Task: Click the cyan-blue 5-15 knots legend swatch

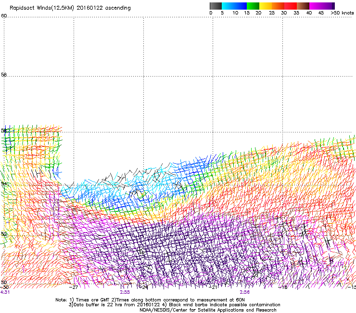Action: click(x=234, y=6)
